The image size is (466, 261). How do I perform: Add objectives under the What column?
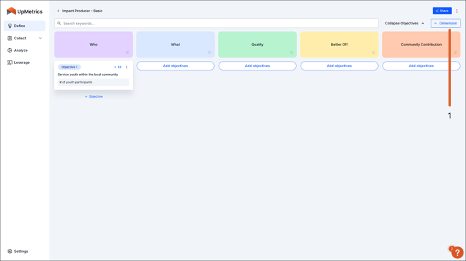point(175,66)
